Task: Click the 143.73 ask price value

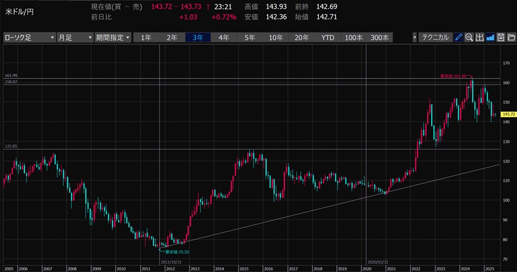Action: click(191, 6)
